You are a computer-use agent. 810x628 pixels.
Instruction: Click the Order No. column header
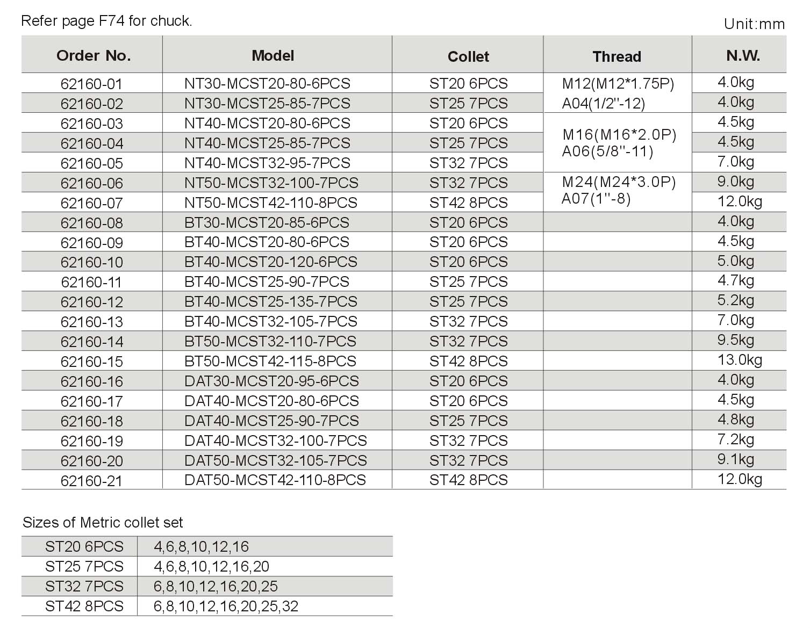click(x=94, y=56)
